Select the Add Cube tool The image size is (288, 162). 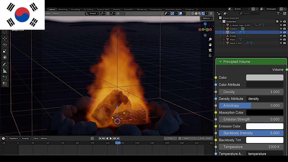coord(5,78)
